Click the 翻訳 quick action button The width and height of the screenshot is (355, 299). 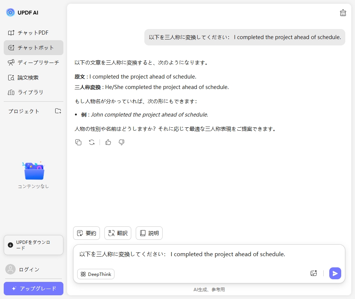coord(118,233)
